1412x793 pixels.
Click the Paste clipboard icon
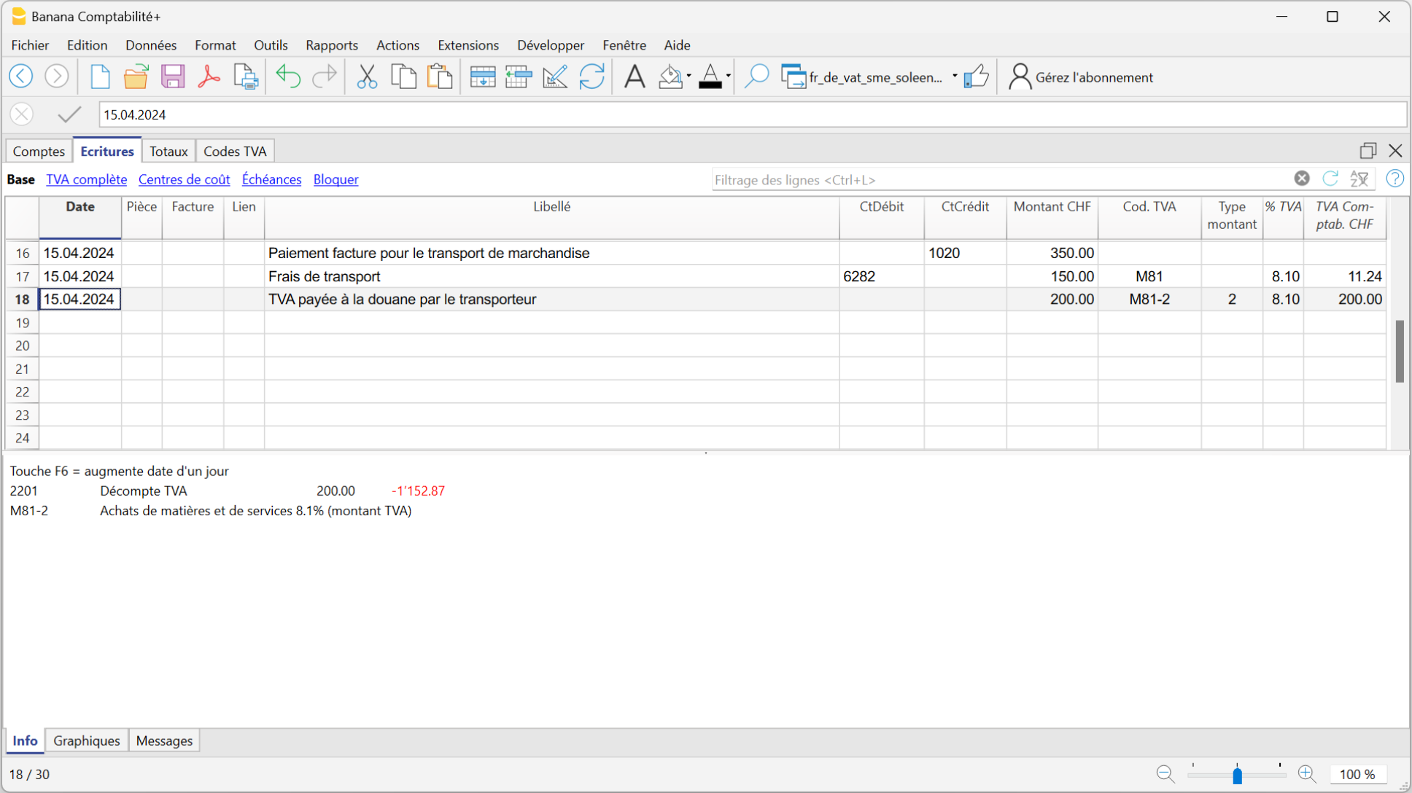coord(440,77)
